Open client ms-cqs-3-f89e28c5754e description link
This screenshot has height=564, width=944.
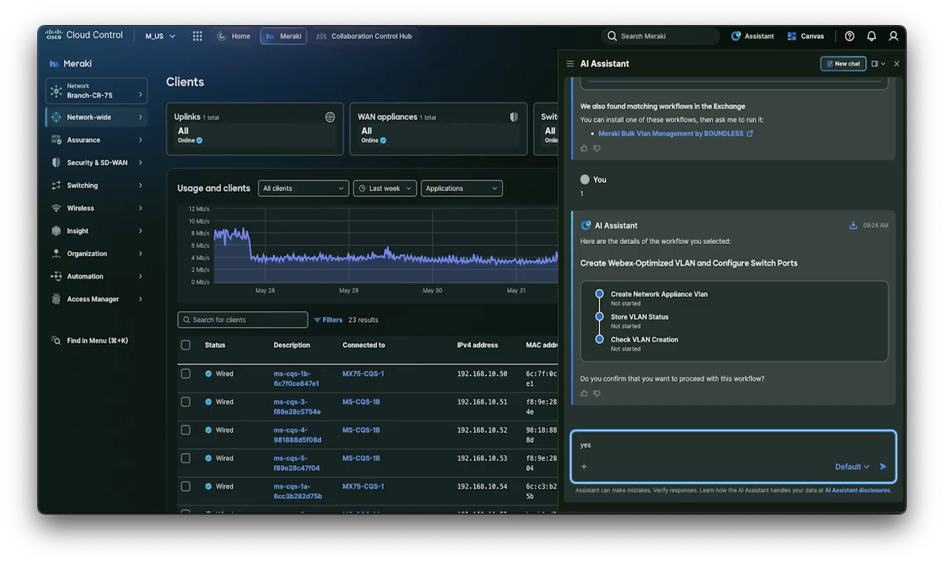point(297,407)
